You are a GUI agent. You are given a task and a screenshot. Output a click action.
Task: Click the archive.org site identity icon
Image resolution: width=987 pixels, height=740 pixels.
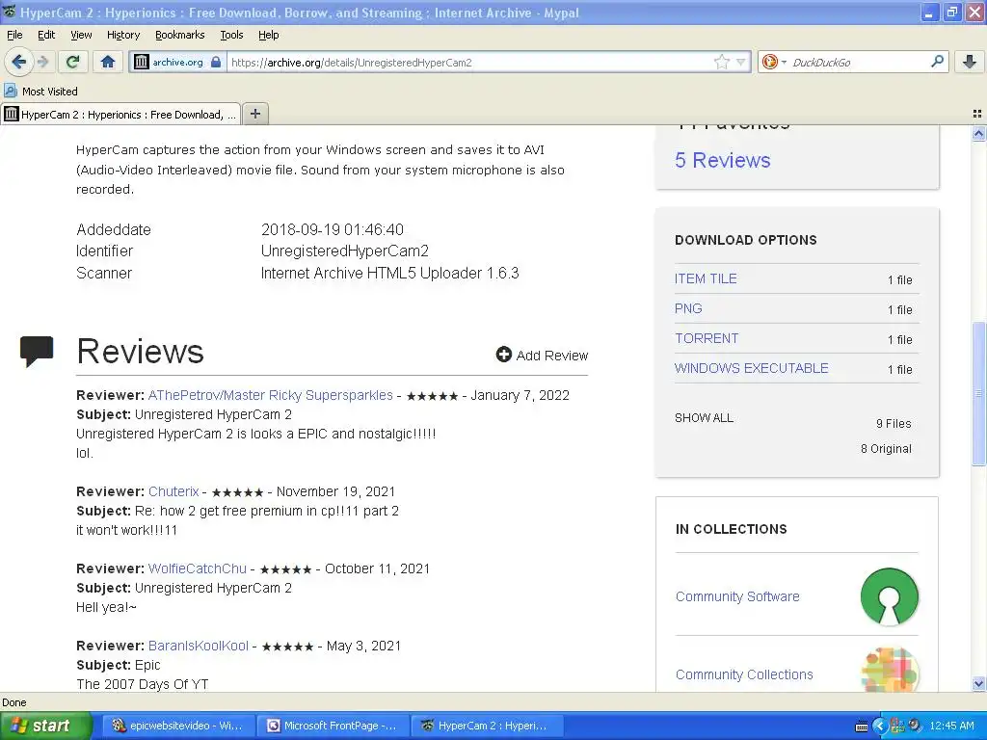142,62
